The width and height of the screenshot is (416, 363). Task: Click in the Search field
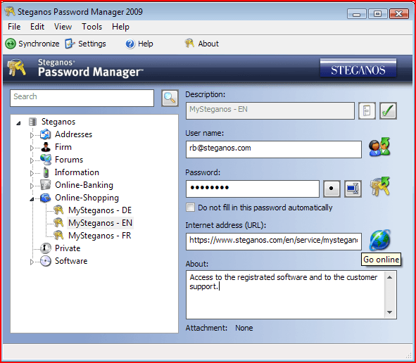tap(82, 98)
